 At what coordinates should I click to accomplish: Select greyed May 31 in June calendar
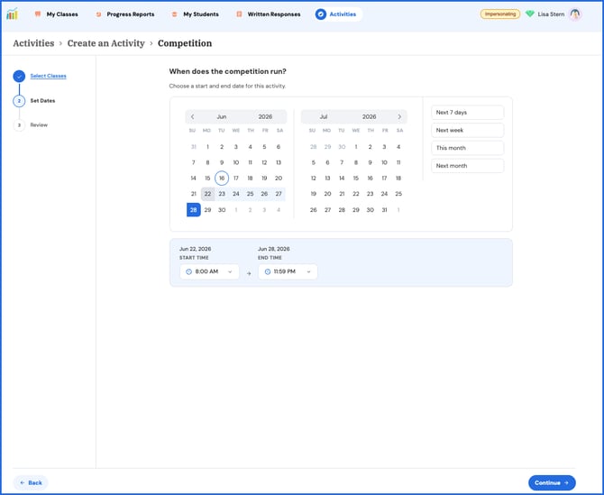pyautogui.click(x=194, y=147)
